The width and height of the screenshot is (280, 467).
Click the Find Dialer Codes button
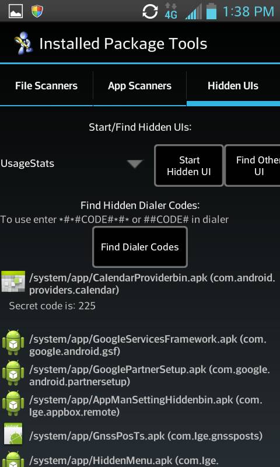tap(140, 247)
